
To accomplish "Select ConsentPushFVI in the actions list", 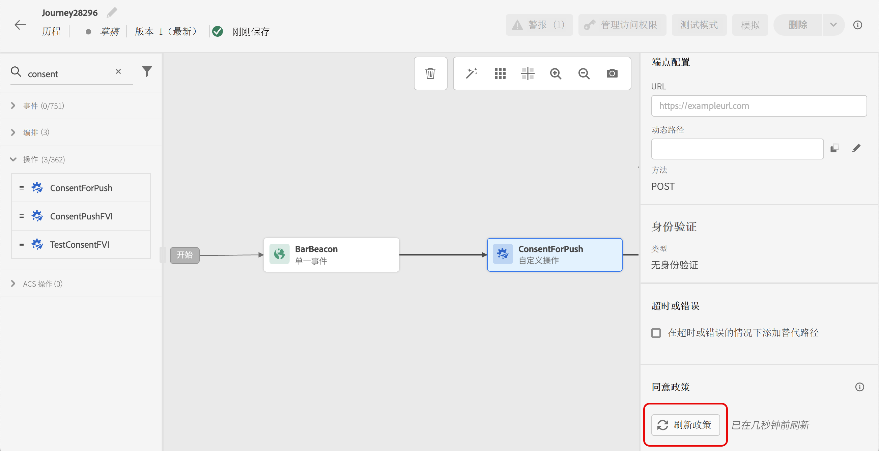I will pos(81,216).
